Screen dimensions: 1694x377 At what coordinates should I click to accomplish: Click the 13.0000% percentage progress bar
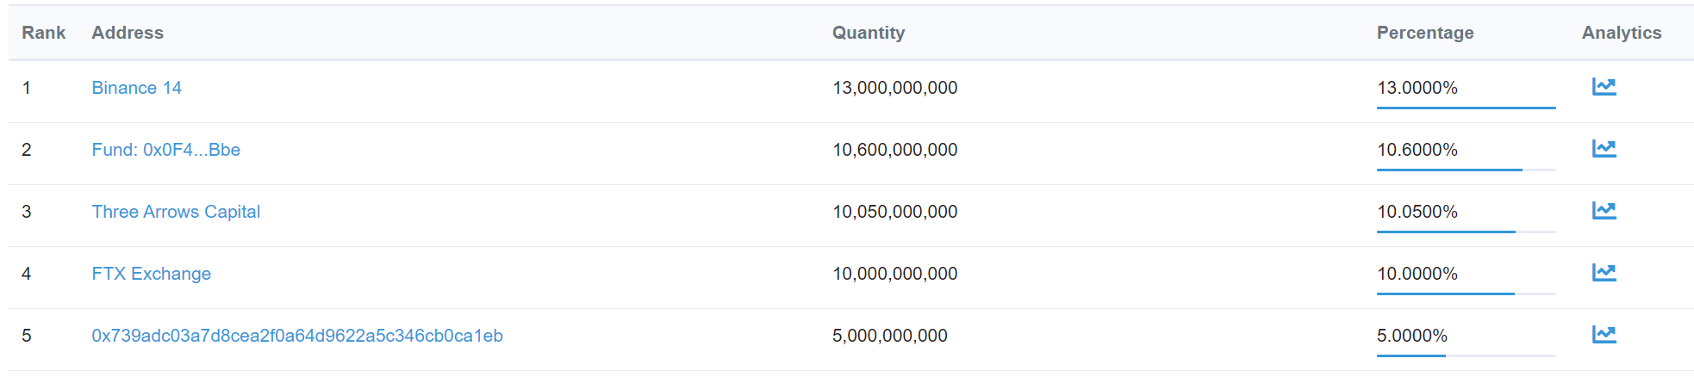(1466, 108)
